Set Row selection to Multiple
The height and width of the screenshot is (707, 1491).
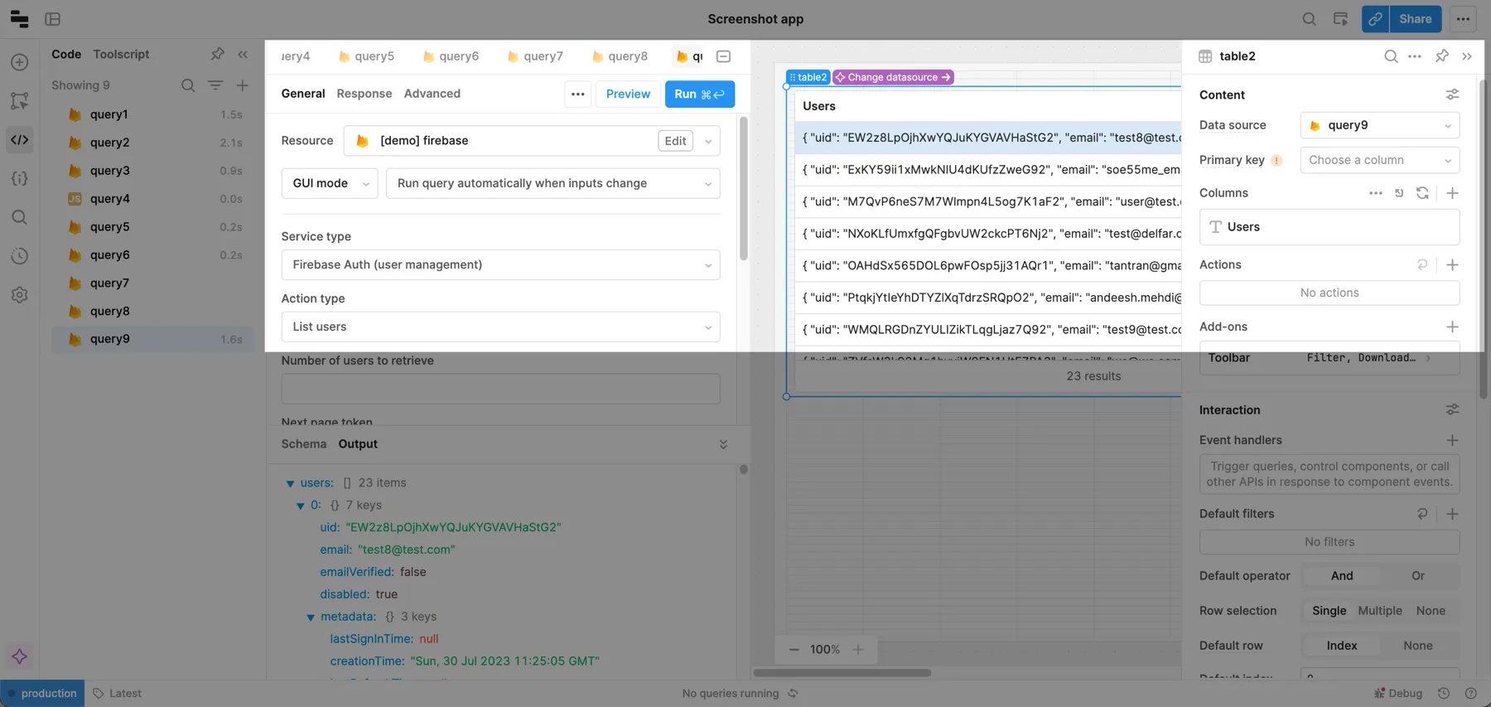coord(1380,611)
